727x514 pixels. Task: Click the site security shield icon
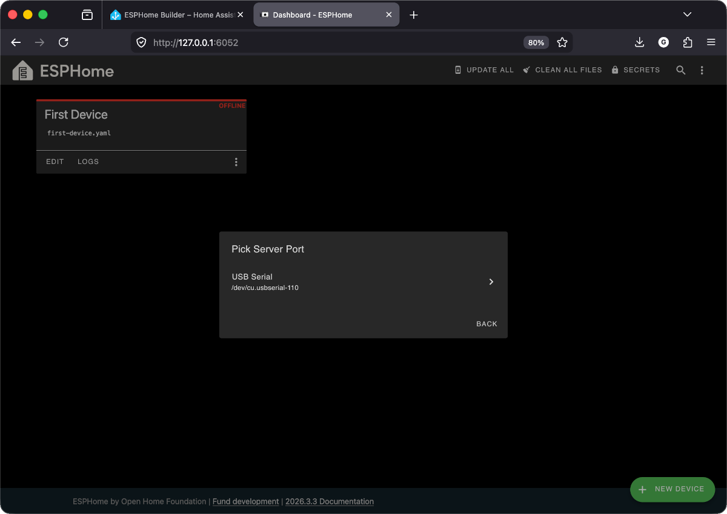tap(141, 42)
